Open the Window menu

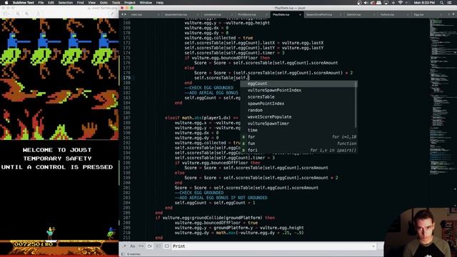(146, 3)
